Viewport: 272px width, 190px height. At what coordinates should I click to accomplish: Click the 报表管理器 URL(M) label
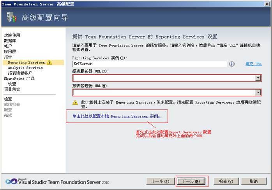point(90,86)
